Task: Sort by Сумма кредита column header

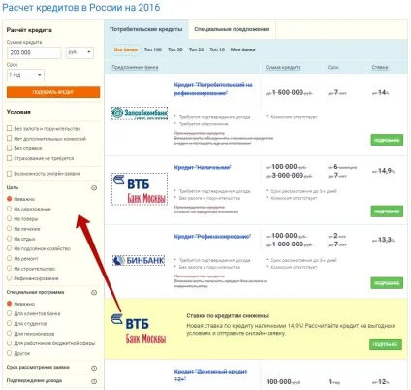Action: point(283,67)
